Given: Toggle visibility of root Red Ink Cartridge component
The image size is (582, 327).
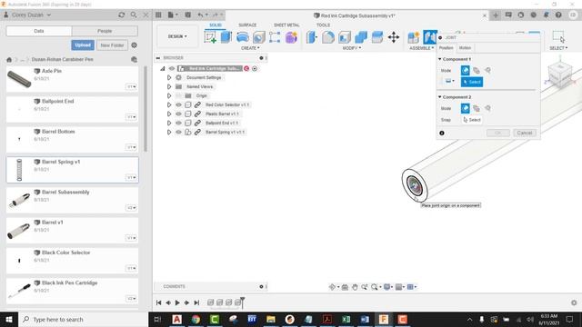Looking at the screenshot, I should tap(172, 69).
